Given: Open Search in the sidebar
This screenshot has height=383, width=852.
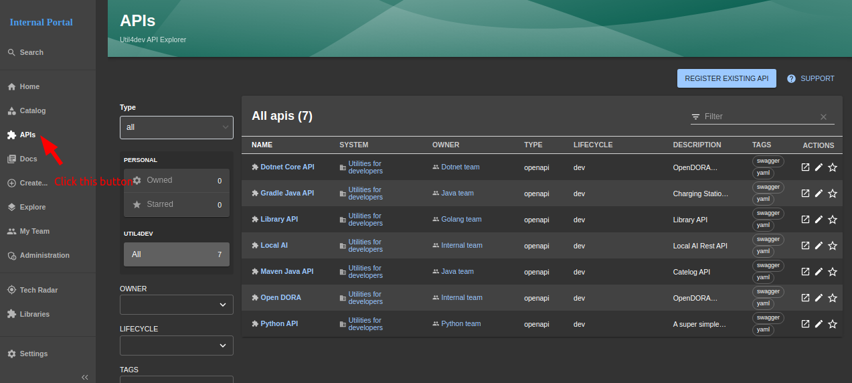Looking at the screenshot, I should pos(31,52).
